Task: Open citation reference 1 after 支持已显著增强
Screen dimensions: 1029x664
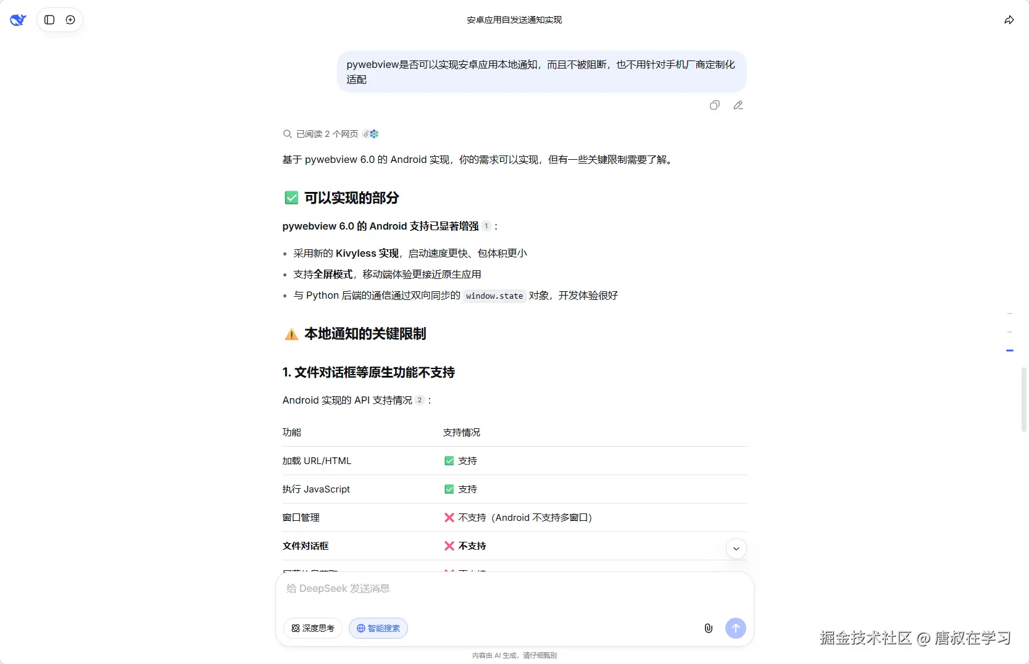Action: coord(486,226)
